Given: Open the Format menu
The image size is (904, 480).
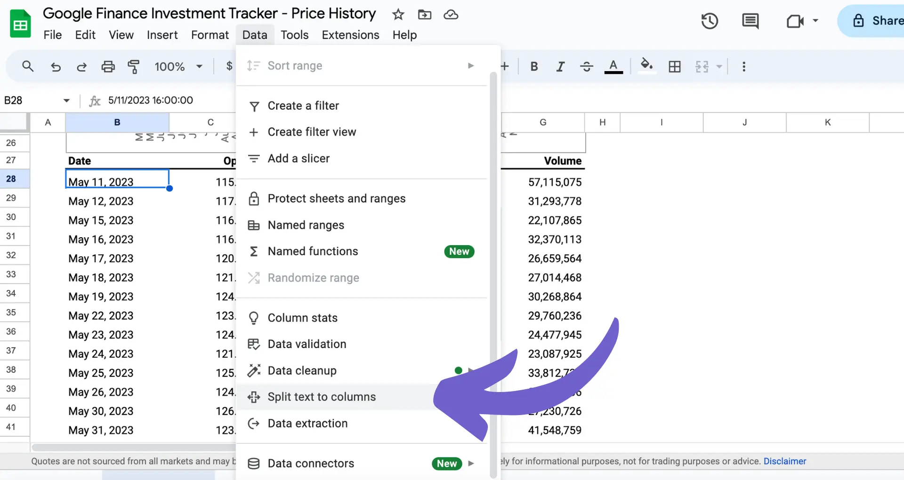Looking at the screenshot, I should coord(210,35).
